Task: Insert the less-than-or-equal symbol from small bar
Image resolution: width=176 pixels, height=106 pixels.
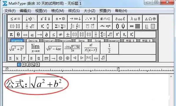Action: tap(54, 35)
